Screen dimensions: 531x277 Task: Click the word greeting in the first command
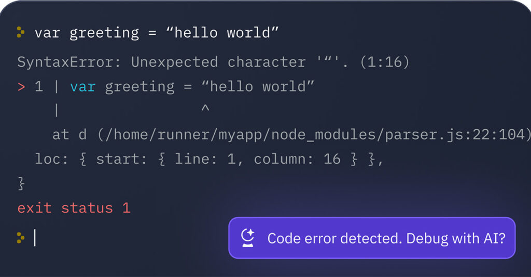click(104, 33)
